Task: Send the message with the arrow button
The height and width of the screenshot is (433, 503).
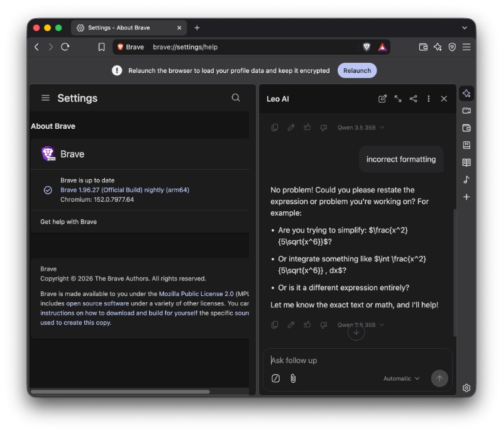Action: coord(439,378)
